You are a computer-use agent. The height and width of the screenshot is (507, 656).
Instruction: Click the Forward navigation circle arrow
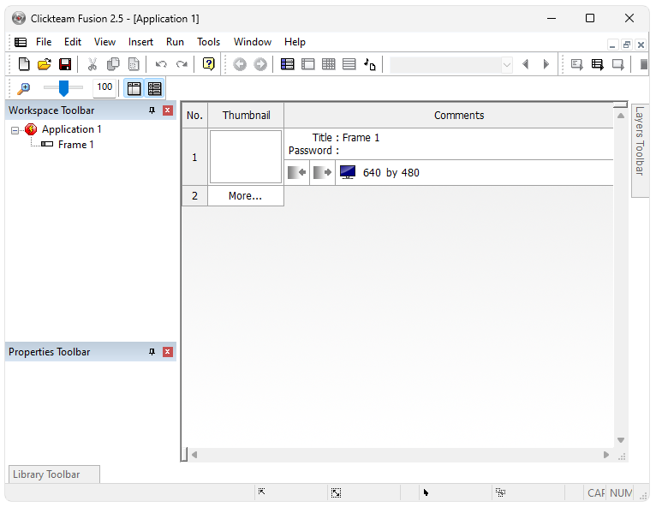260,64
